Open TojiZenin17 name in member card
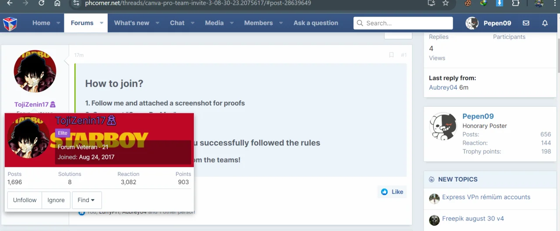 [80, 120]
